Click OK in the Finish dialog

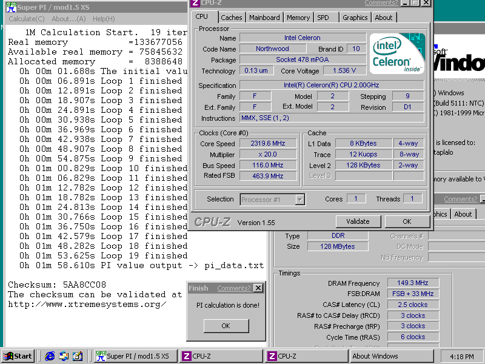226,326
